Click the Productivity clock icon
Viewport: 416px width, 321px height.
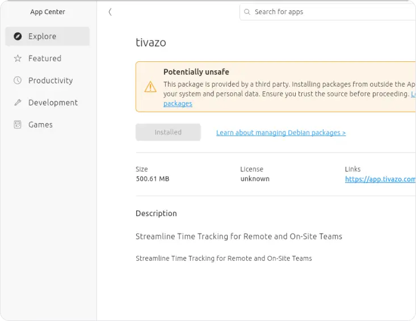pos(18,81)
